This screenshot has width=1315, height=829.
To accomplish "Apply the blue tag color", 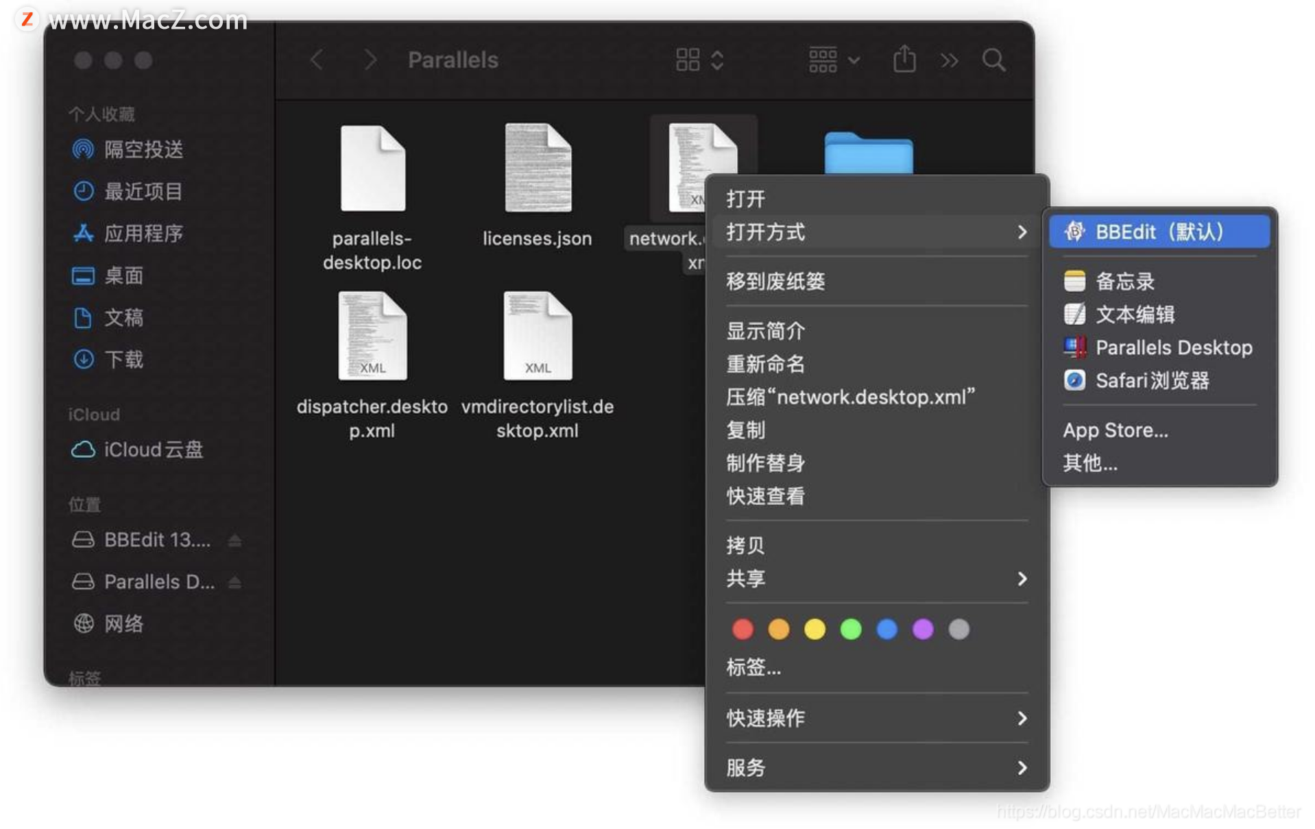I will point(886,629).
